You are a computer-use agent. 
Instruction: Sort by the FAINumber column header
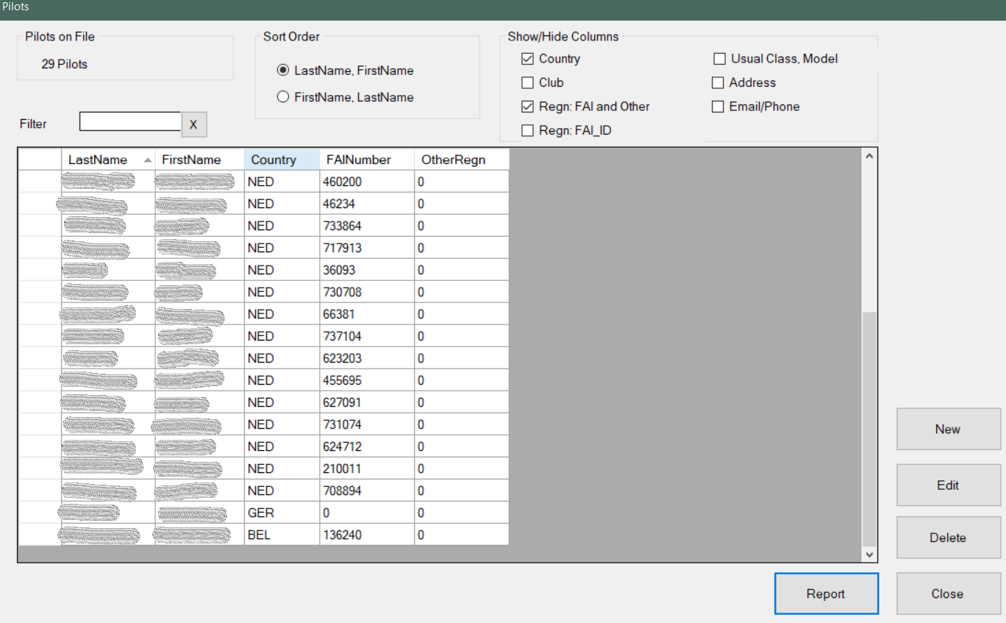pyautogui.click(x=367, y=160)
